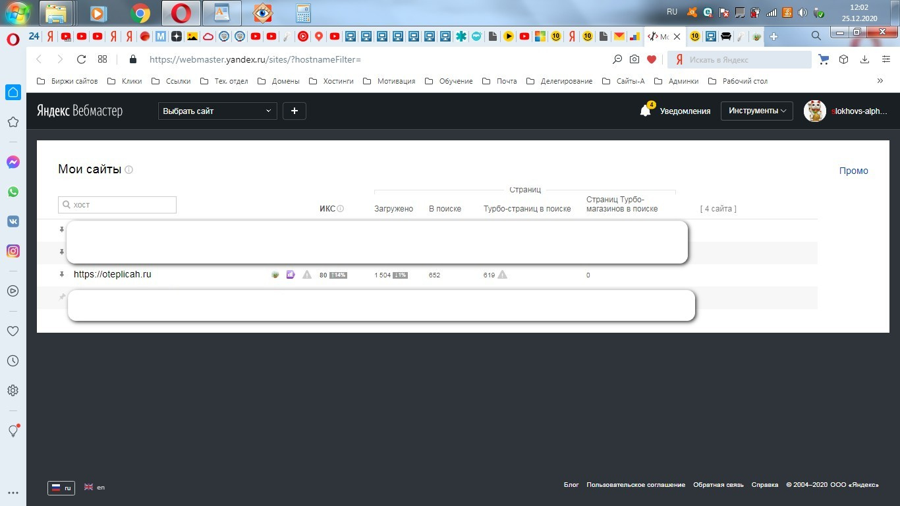The width and height of the screenshot is (900, 506).
Task: Reload the Yandex Webmaster page
Action: 82,59
